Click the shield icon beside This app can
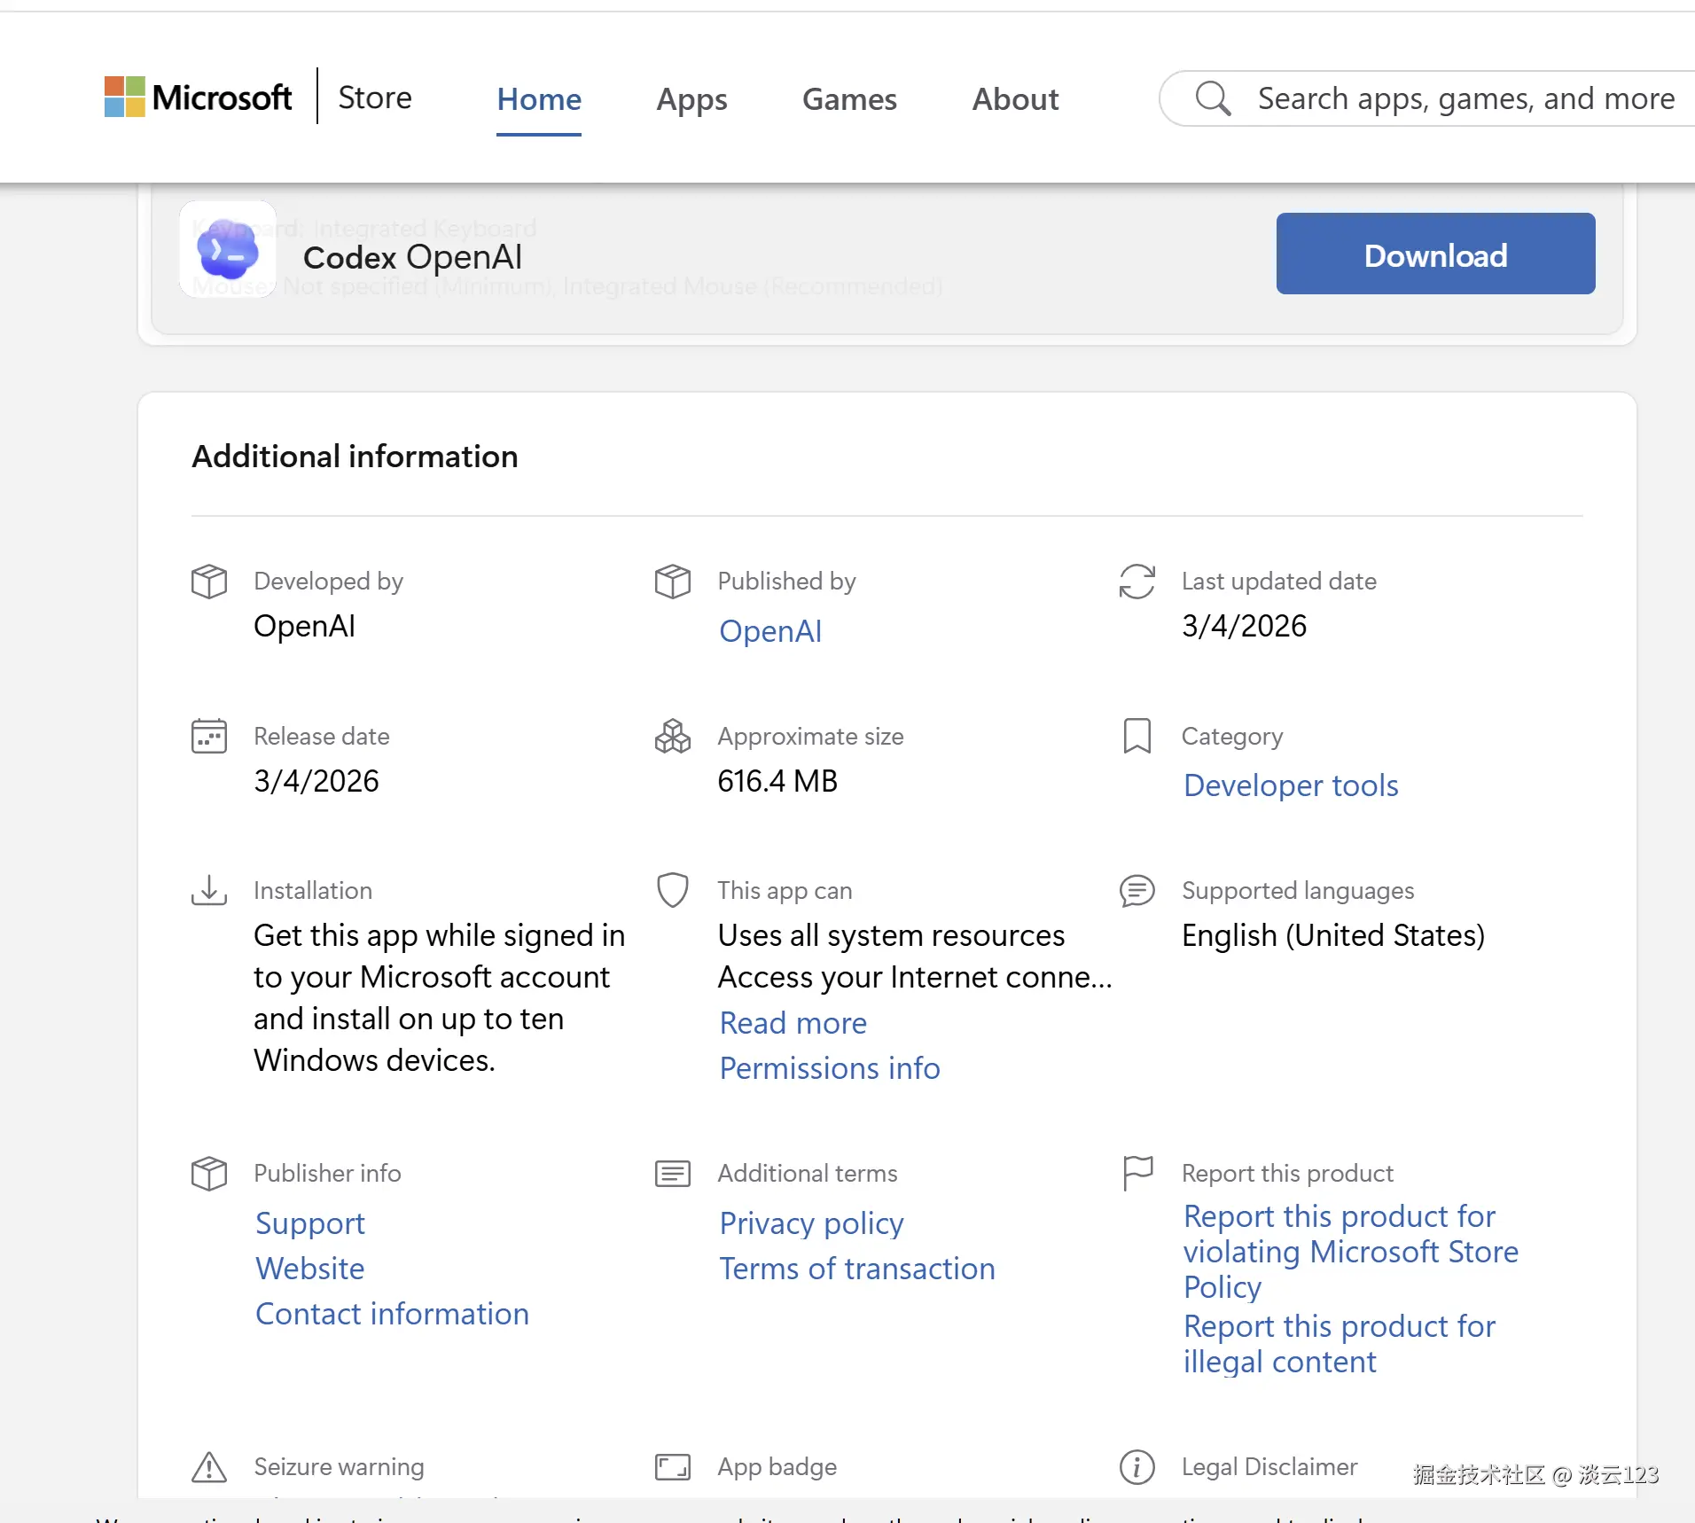This screenshot has height=1523, width=1695. (x=672, y=890)
